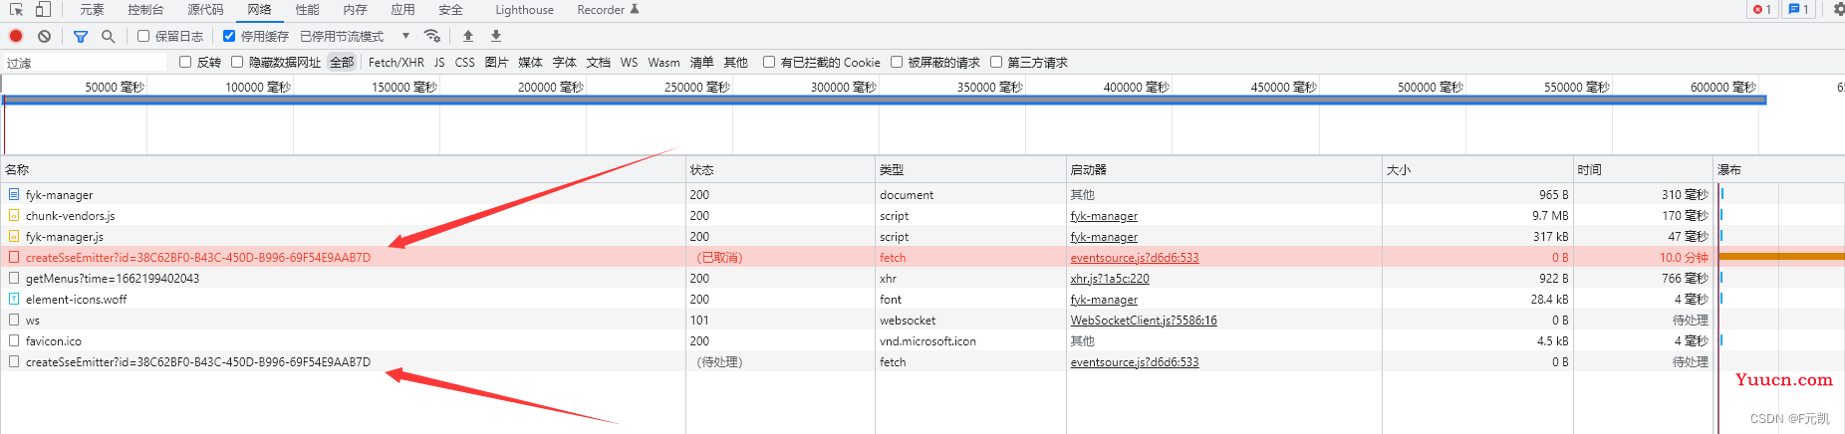This screenshot has width=1845, height=434.
Task: Sort by the Waterfall column header
Action: coord(1779,169)
